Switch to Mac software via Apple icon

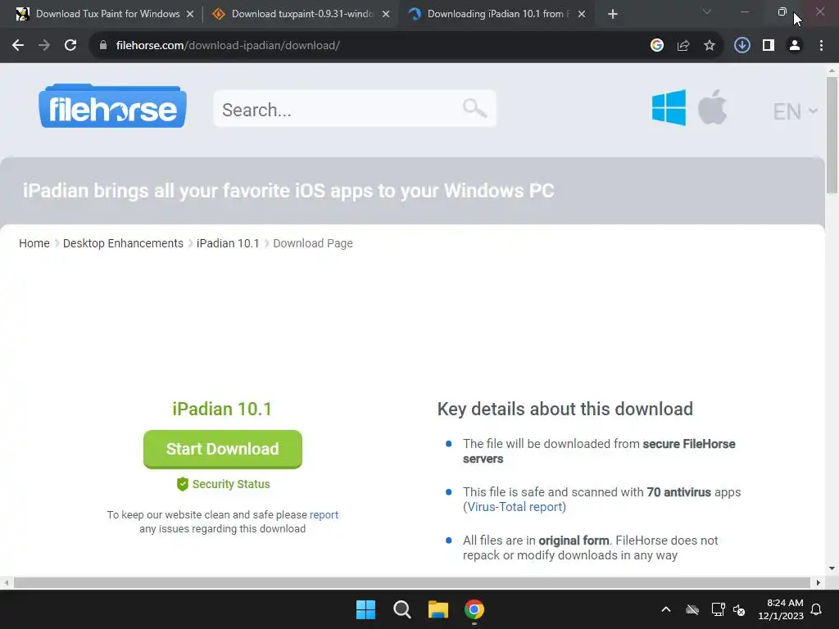coord(712,107)
